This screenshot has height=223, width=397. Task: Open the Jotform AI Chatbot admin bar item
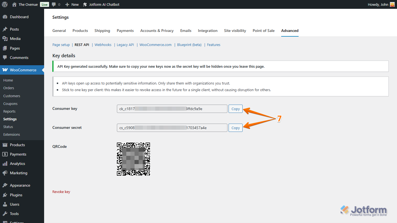click(101, 4)
